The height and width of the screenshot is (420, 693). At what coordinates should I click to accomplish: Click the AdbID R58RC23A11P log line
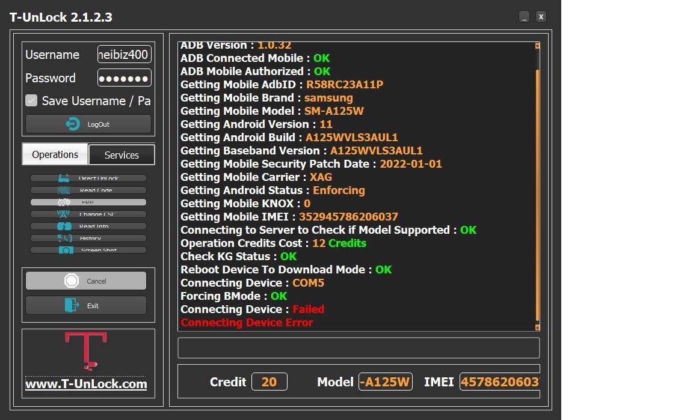[x=282, y=84]
